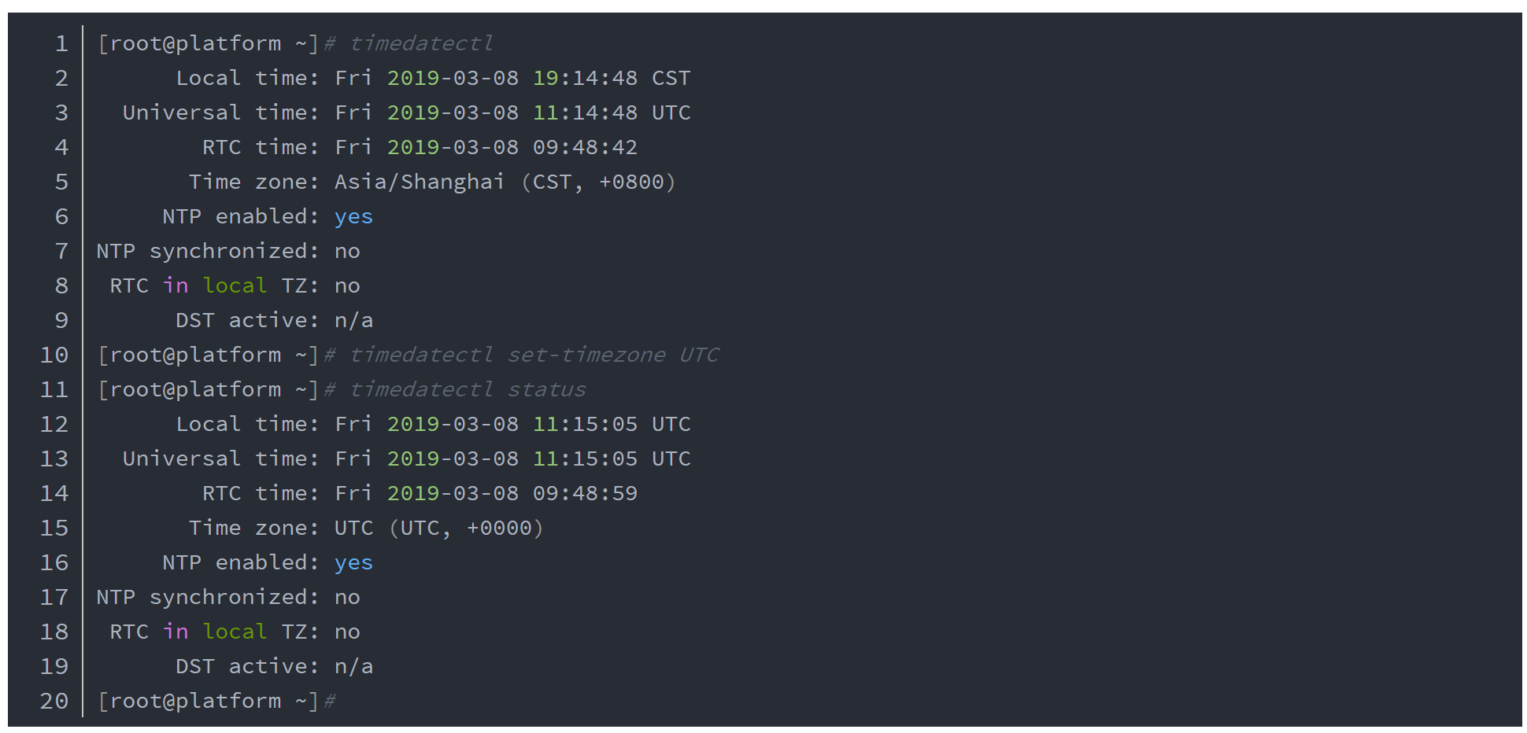
Task: Click the empty root@platform prompt on line 20
Action: click(x=208, y=701)
